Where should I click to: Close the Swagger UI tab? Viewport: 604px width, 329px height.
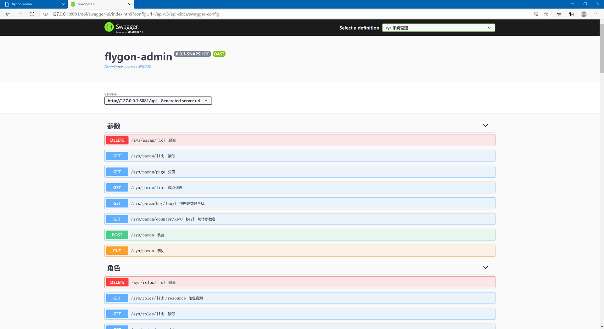coord(129,4)
